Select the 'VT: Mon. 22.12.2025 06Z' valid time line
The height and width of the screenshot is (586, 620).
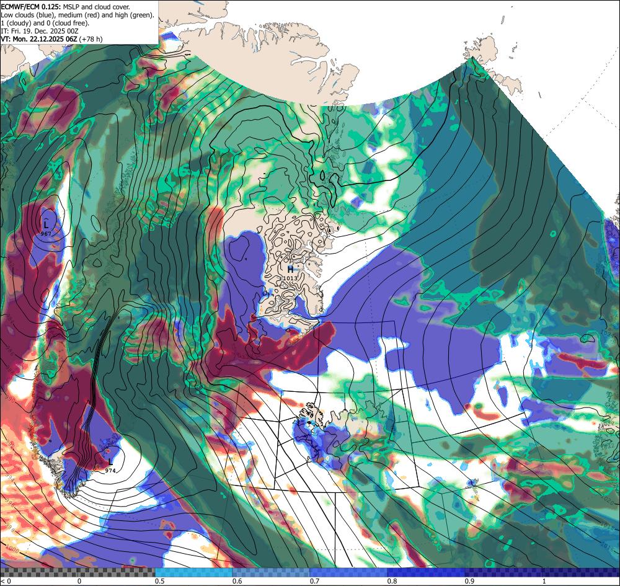pos(52,38)
